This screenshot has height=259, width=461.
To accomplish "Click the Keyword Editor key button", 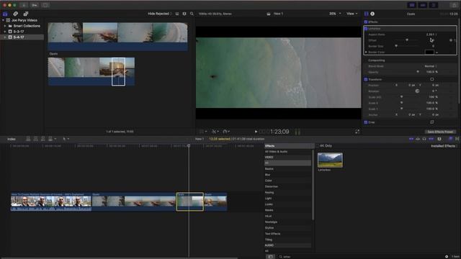I will pyautogui.click(x=35, y=5).
